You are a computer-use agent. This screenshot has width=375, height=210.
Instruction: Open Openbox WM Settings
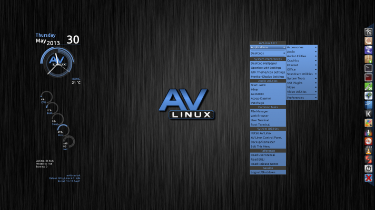[268, 68]
